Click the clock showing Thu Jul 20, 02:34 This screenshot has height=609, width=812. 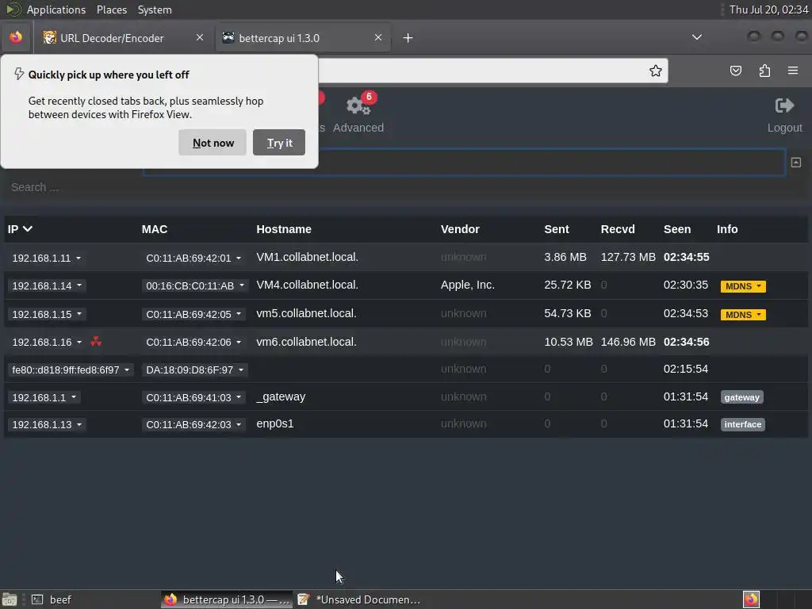pos(768,10)
